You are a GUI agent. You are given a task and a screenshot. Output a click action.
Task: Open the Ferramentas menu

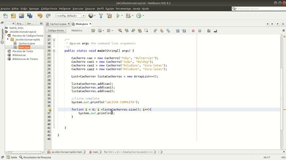[x=123, y=8]
